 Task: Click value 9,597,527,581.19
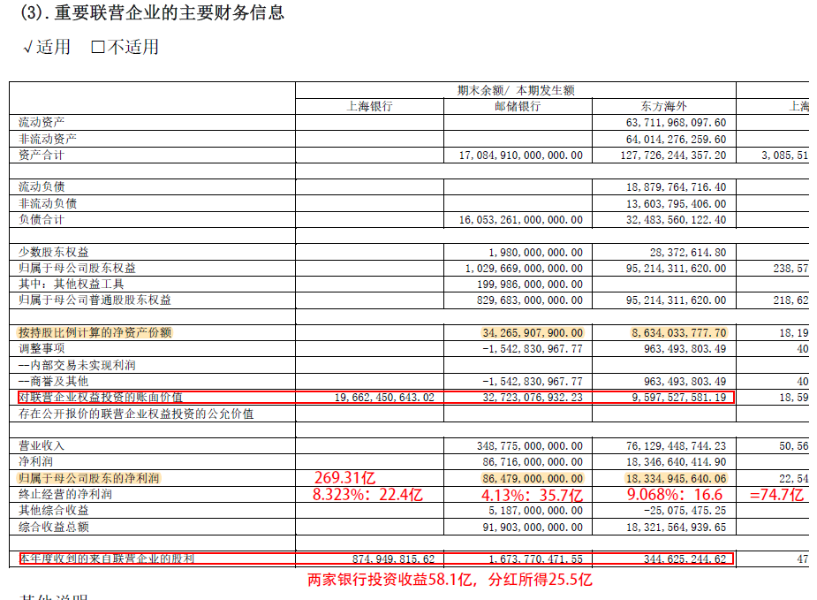[679, 398]
